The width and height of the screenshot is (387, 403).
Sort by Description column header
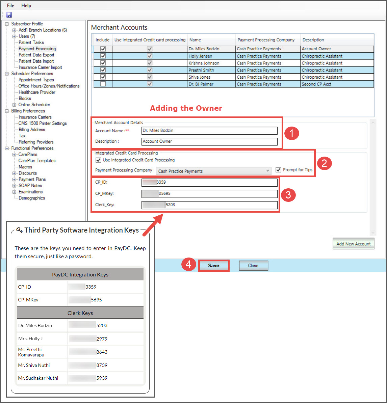[337, 40]
